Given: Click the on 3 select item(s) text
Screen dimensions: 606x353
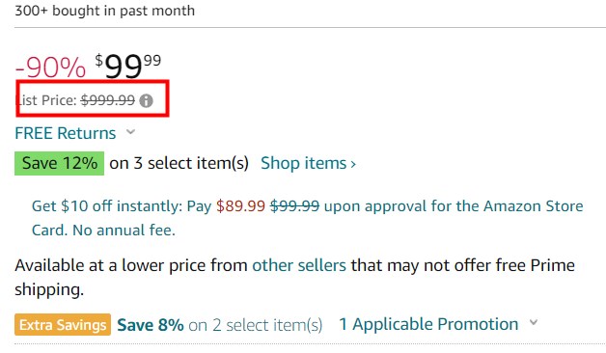Looking at the screenshot, I should pyautogui.click(x=179, y=163).
